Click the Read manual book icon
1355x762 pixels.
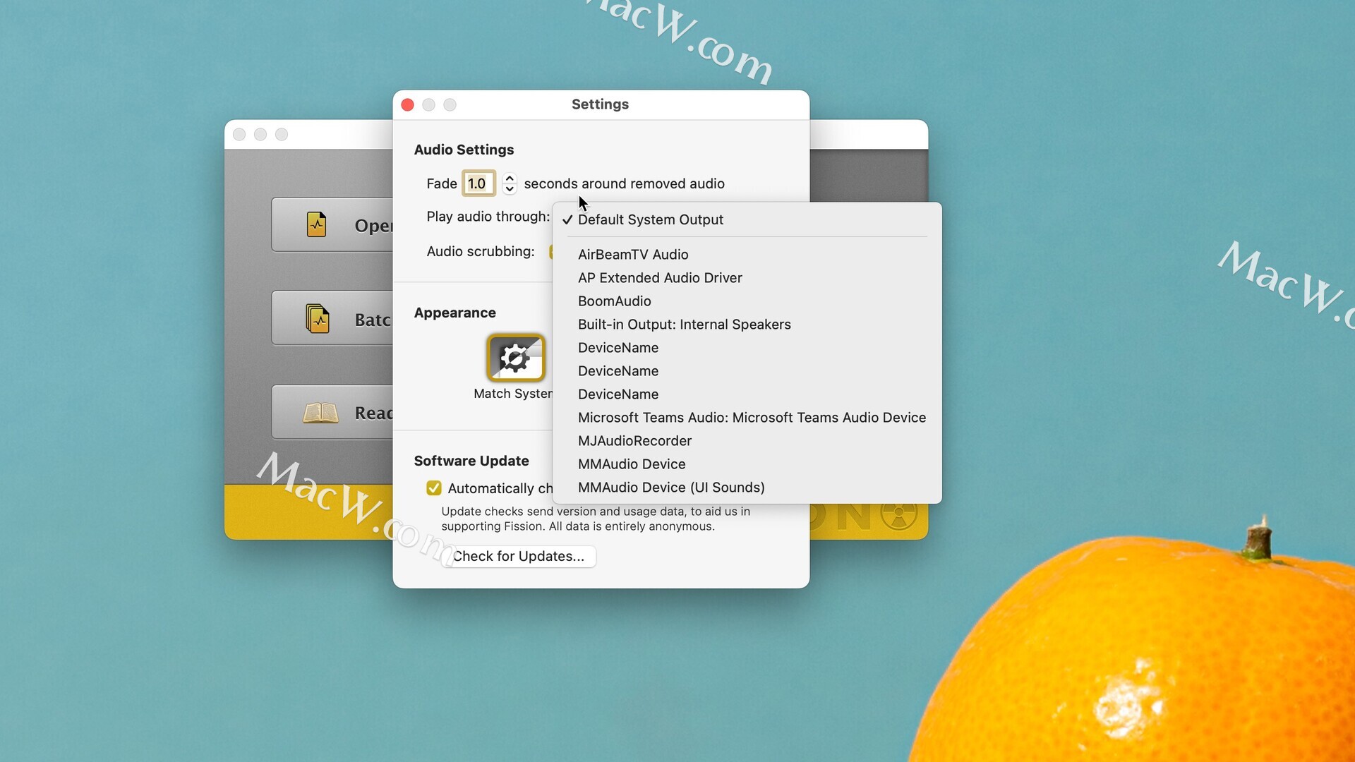(x=320, y=413)
